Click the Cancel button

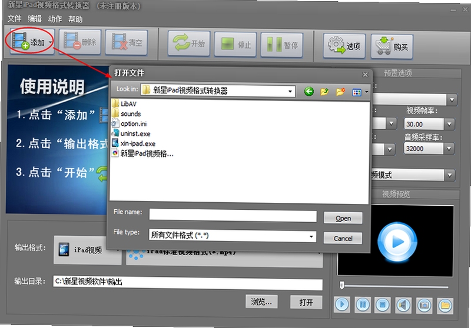pos(343,238)
